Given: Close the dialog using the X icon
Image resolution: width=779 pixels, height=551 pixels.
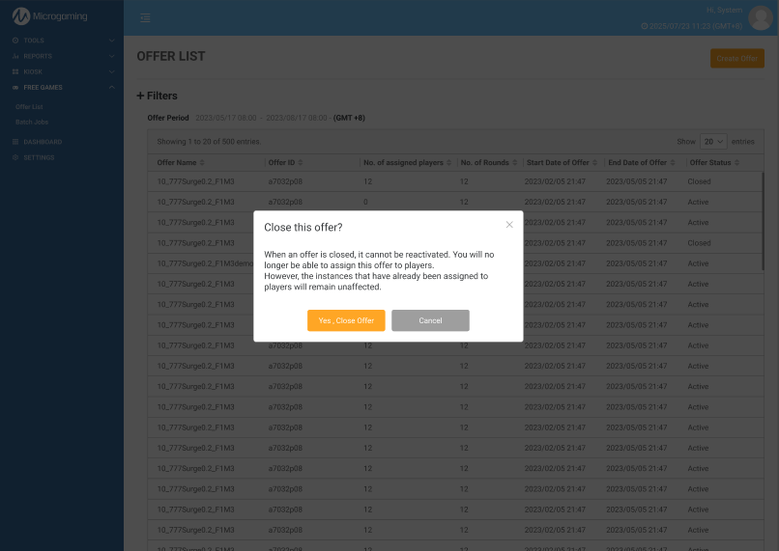Looking at the screenshot, I should 509,225.
